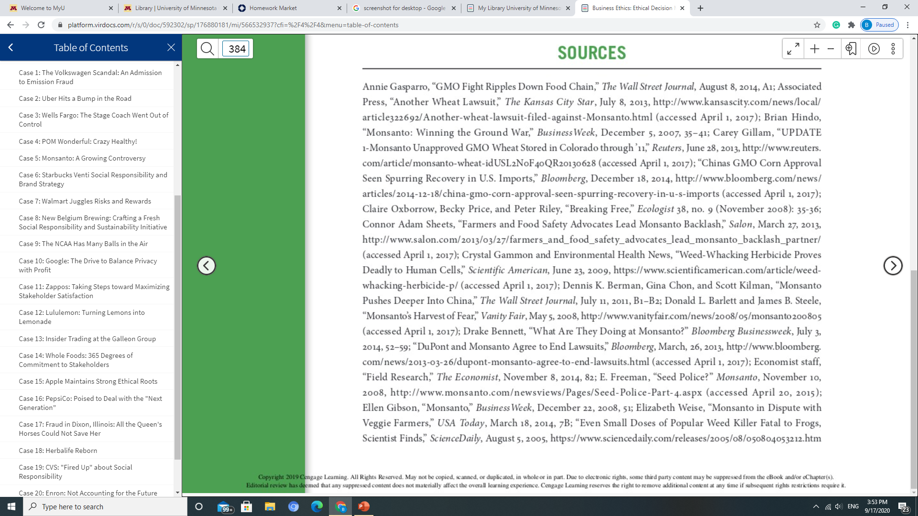Open Mail app on the taskbar
Image resolution: width=918 pixels, height=516 pixels.
(224, 506)
